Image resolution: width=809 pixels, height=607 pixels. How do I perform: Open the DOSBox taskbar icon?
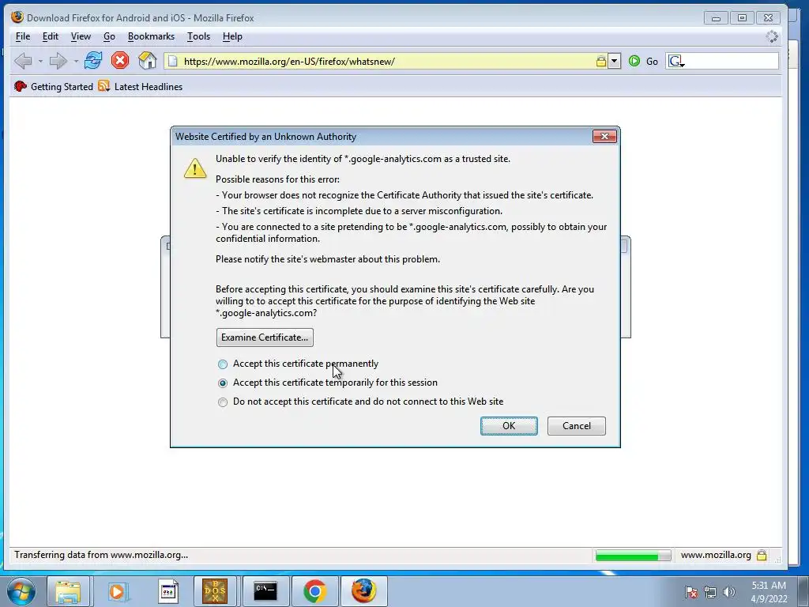coord(215,591)
